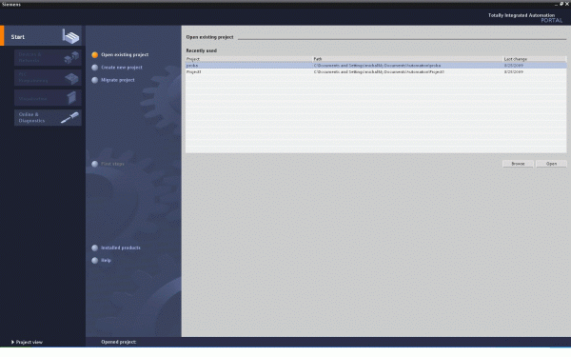This screenshot has height=357, width=571.
Task: Open the Start portal factory icon
Action: tap(70, 36)
